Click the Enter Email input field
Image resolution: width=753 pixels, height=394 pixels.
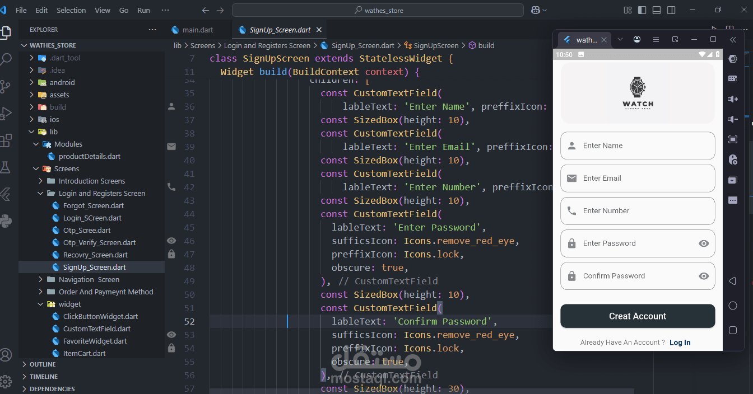[x=638, y=179]
